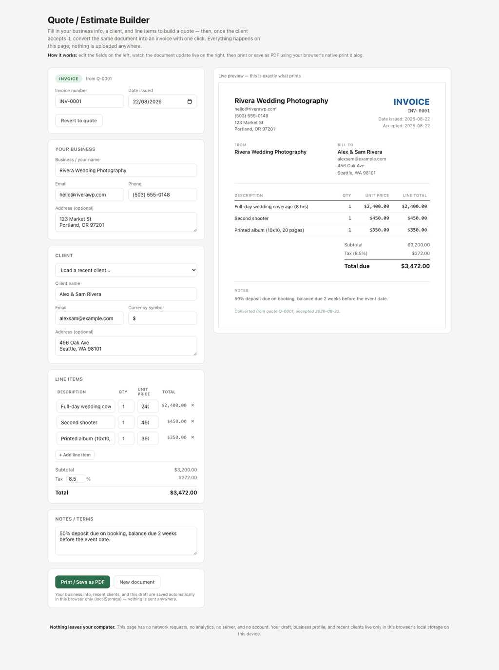Remove the Printed album line item
499x670 pixels.
pos(192,437)
